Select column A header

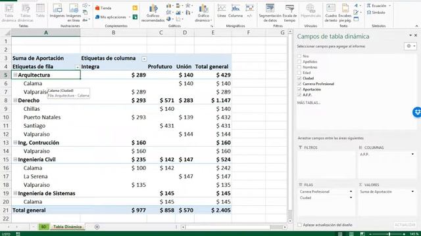pos(46,33)
